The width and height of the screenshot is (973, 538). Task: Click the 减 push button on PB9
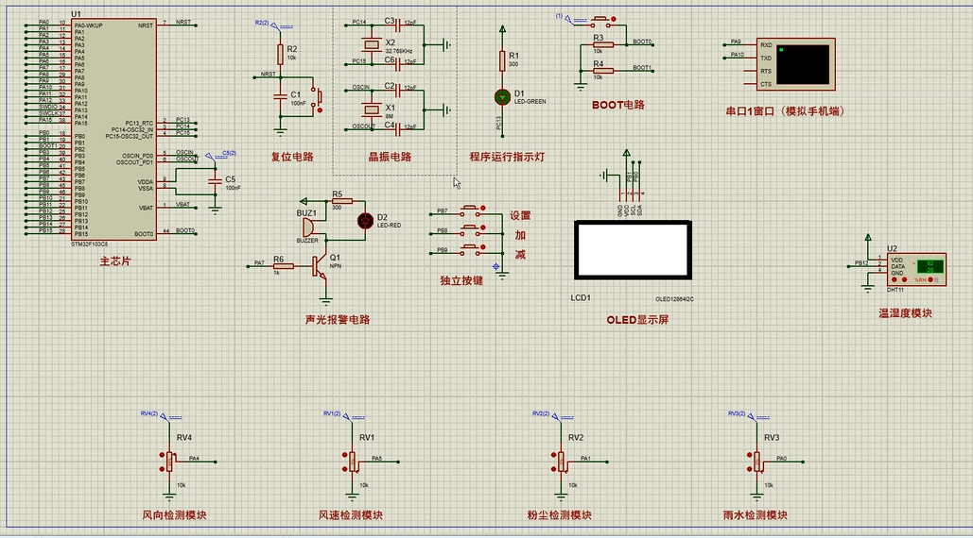472,250
